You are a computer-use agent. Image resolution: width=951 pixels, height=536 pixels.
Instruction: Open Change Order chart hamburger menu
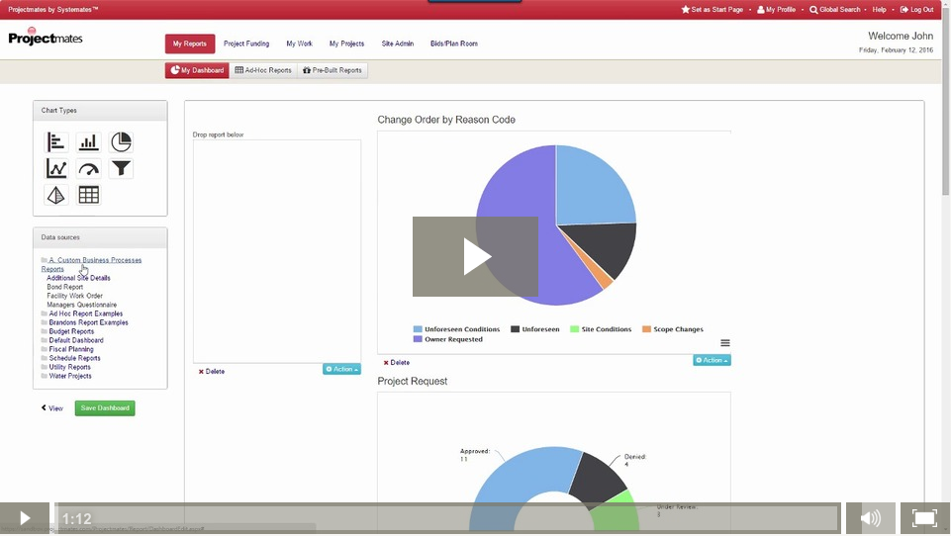click(724, 343)
